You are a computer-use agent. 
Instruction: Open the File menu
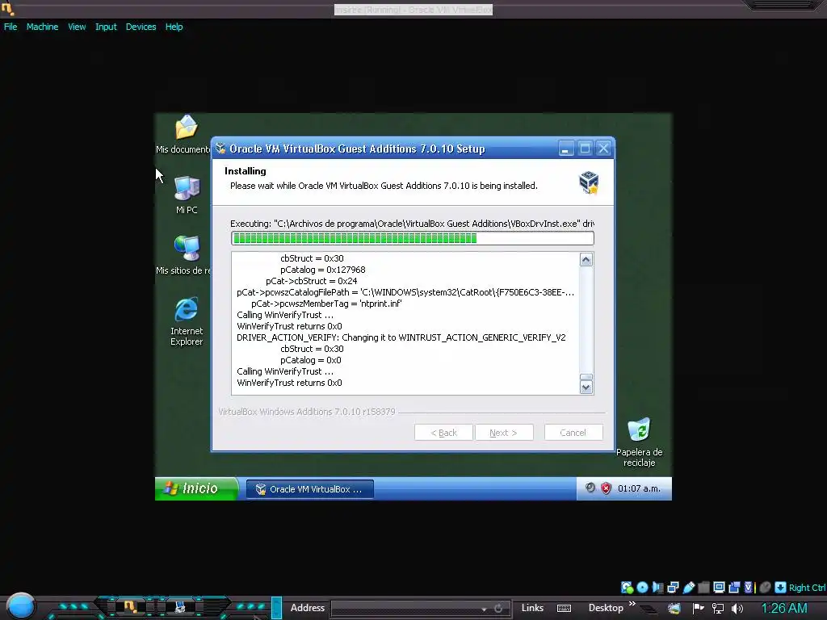(10, 27)
